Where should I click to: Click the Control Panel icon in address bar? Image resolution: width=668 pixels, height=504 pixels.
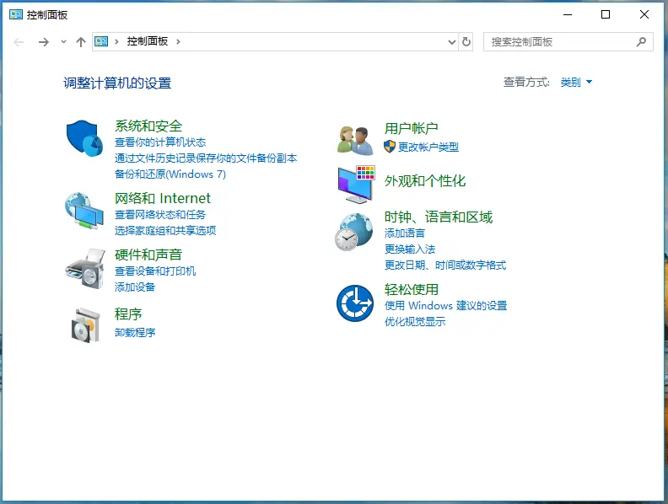101,41
